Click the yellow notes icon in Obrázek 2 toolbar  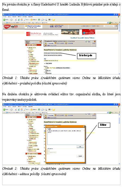pos(54,110)
